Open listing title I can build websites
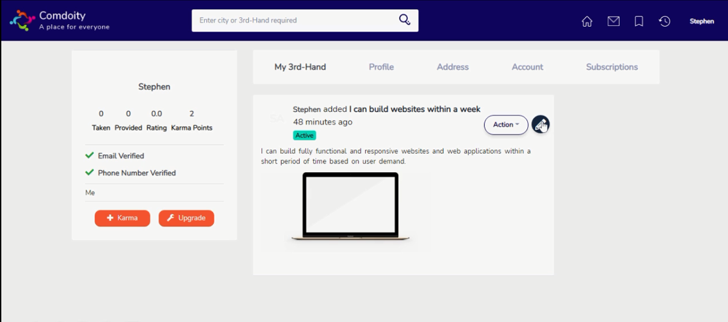Screen dimensions: 728x322 tap(415, 110)
